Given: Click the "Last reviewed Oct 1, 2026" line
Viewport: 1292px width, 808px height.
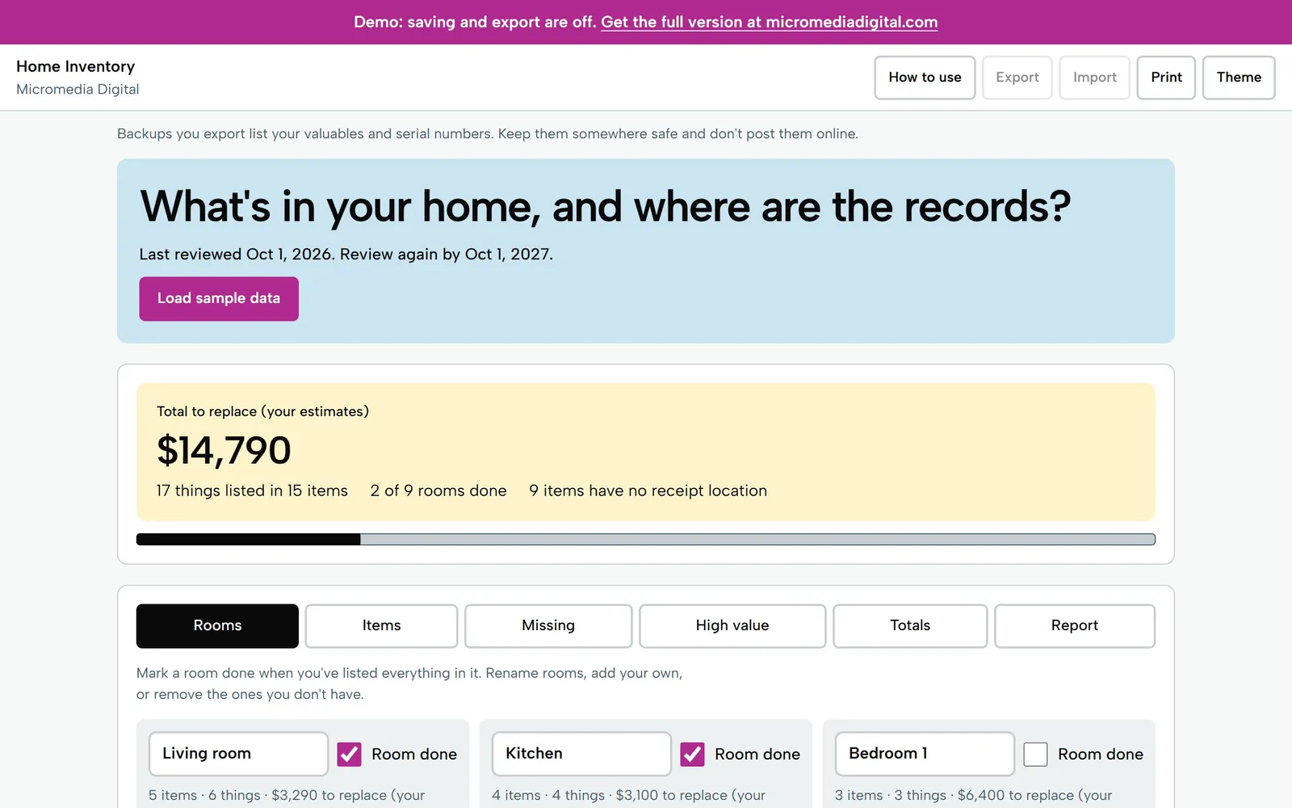Looking at the screenshot, I should 346,255.
